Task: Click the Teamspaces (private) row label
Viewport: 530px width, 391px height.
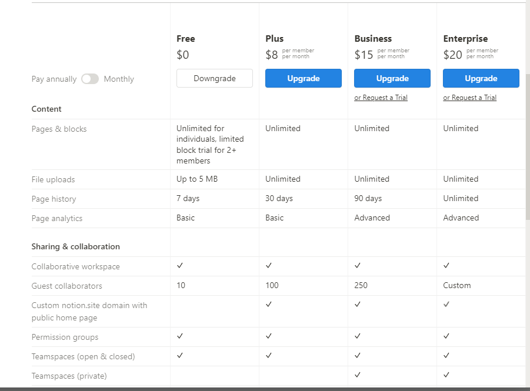Action: coord(69,376)
